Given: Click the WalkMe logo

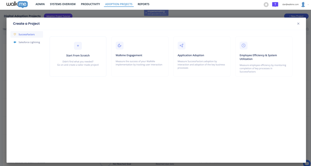Looking at the screenshot, I should pos(17,4).
